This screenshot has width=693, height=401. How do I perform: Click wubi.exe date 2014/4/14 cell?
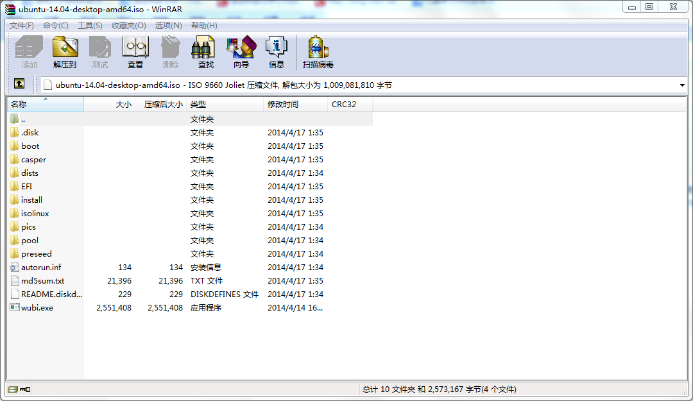295,308
